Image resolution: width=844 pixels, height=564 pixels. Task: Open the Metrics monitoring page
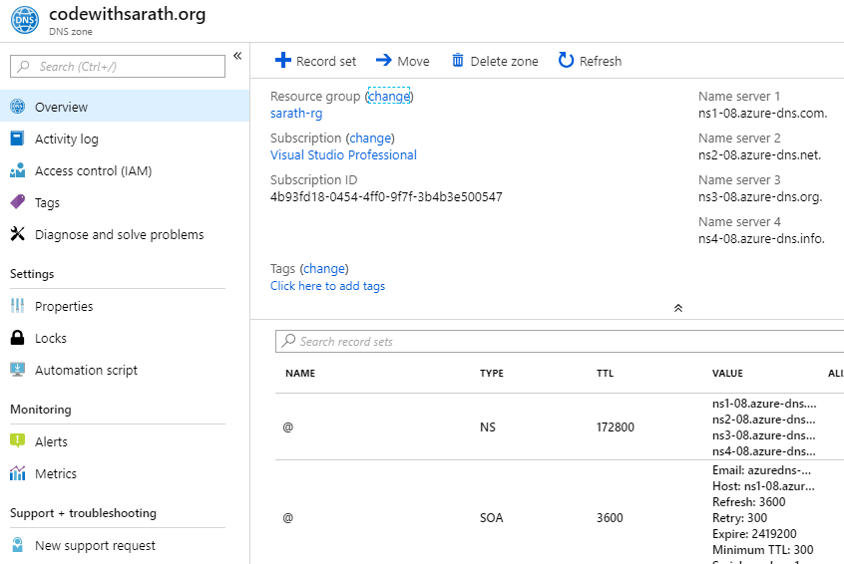[55, 473]
